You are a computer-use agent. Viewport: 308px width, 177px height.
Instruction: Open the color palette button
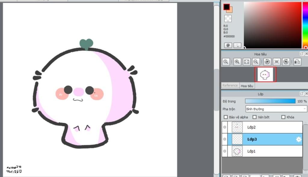[x=228, y=45]
